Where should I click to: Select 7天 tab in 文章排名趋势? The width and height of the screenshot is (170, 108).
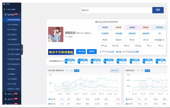138,71
